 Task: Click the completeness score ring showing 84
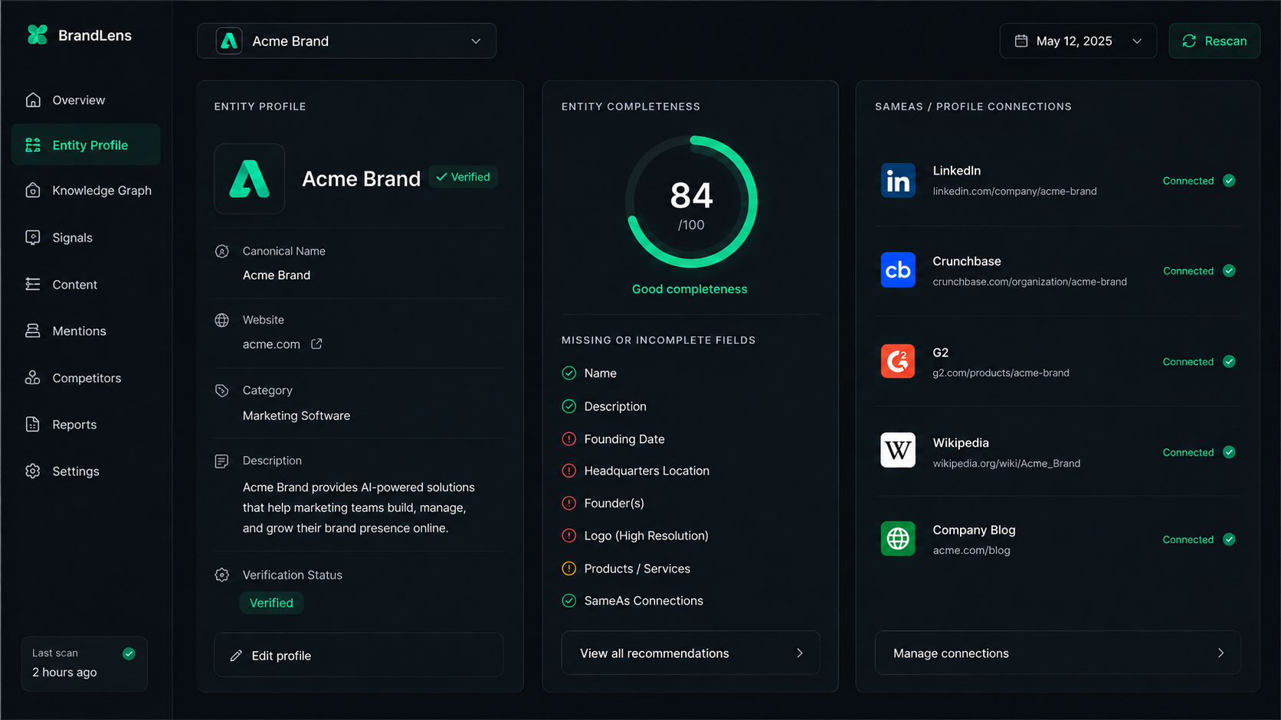click(691, 202)
